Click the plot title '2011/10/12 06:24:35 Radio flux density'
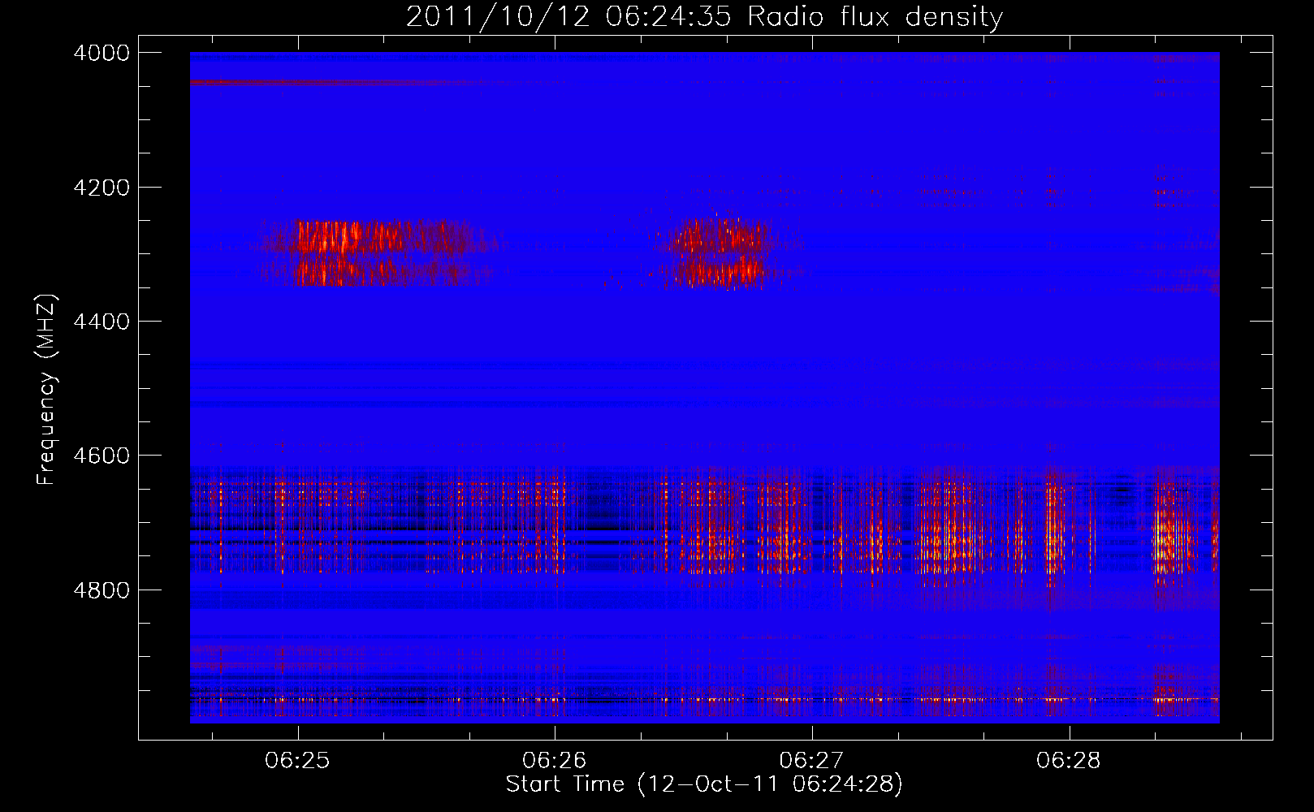The image size is (1314, 812). (x=704, y=16)
